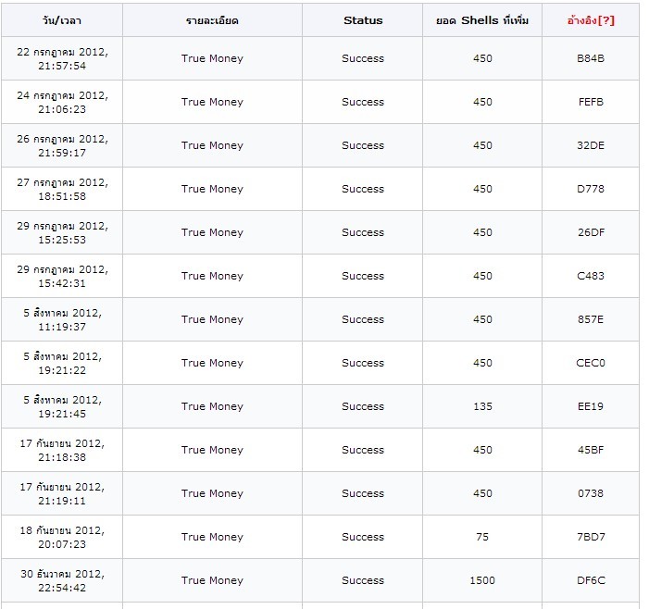Click the รายละเอียด column header
This screenshot has height=609, width=649.
point(212,20)
